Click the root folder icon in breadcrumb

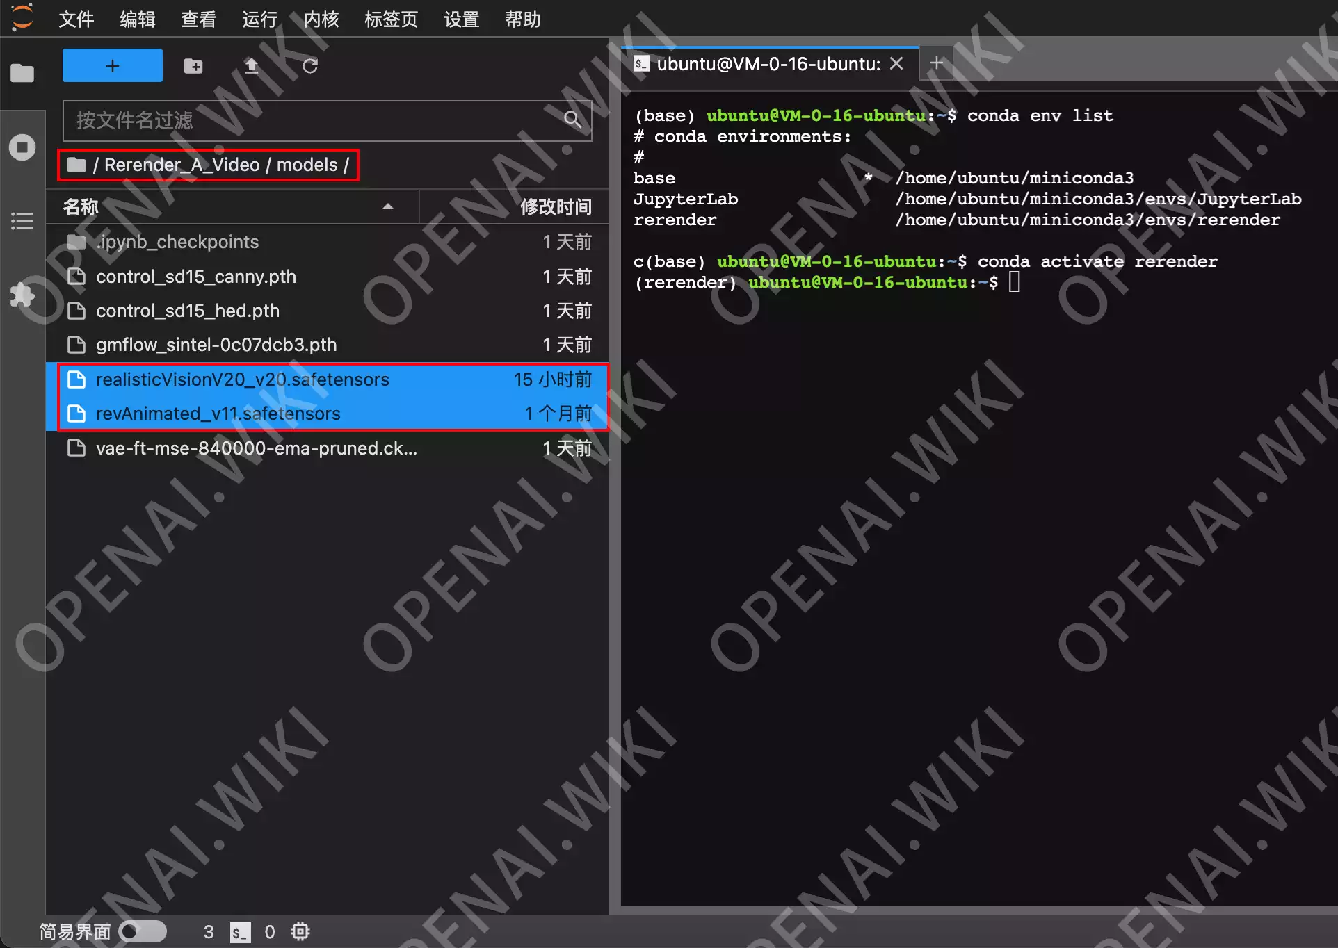point(76,165)
